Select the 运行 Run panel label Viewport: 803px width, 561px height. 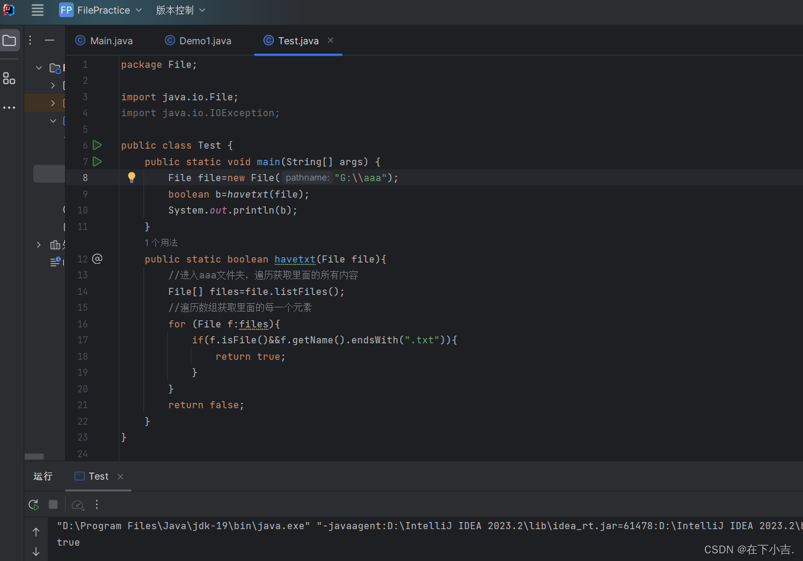tap(43, 476)
